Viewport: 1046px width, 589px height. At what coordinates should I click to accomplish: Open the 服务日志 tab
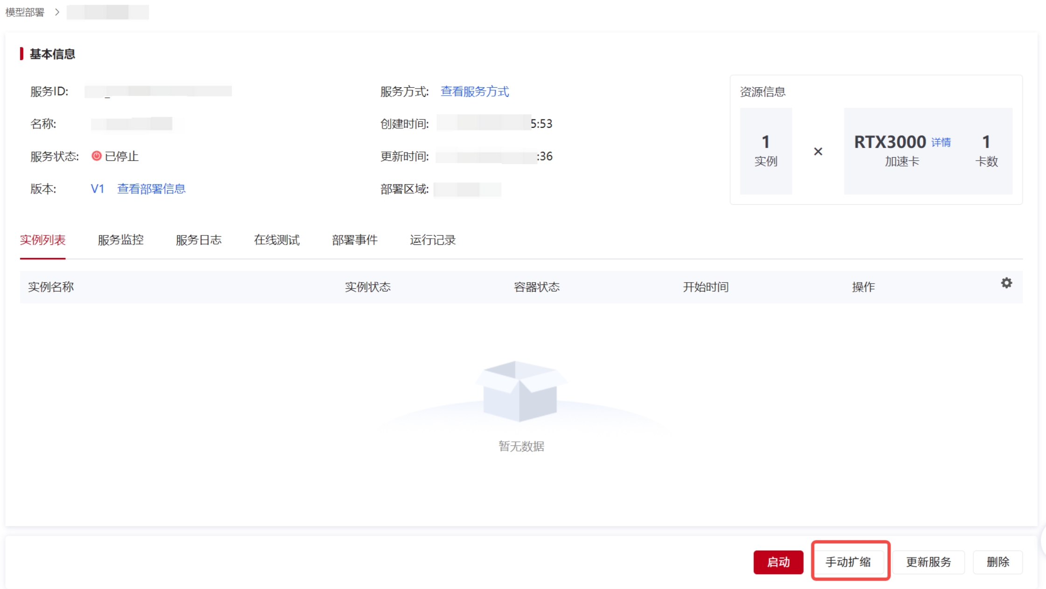point(199,240)
